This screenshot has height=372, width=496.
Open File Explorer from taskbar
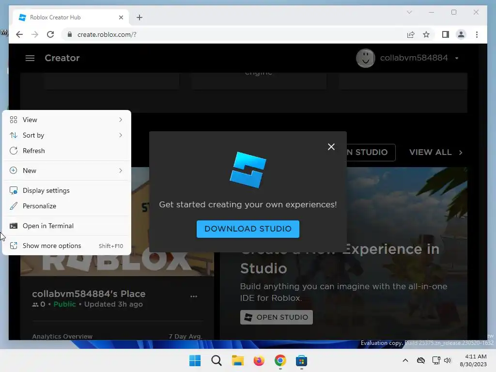pos(237,360)
